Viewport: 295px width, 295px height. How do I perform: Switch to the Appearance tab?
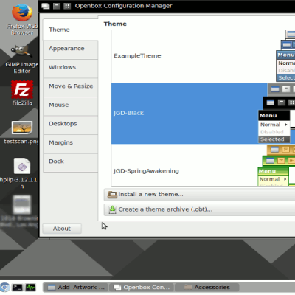coord(71,50)
